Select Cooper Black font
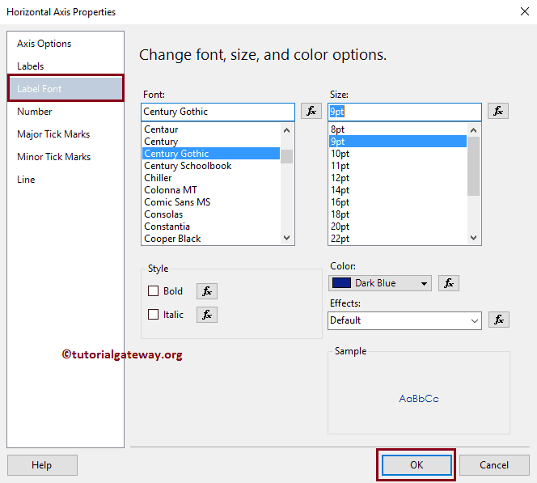 point(211,239)
